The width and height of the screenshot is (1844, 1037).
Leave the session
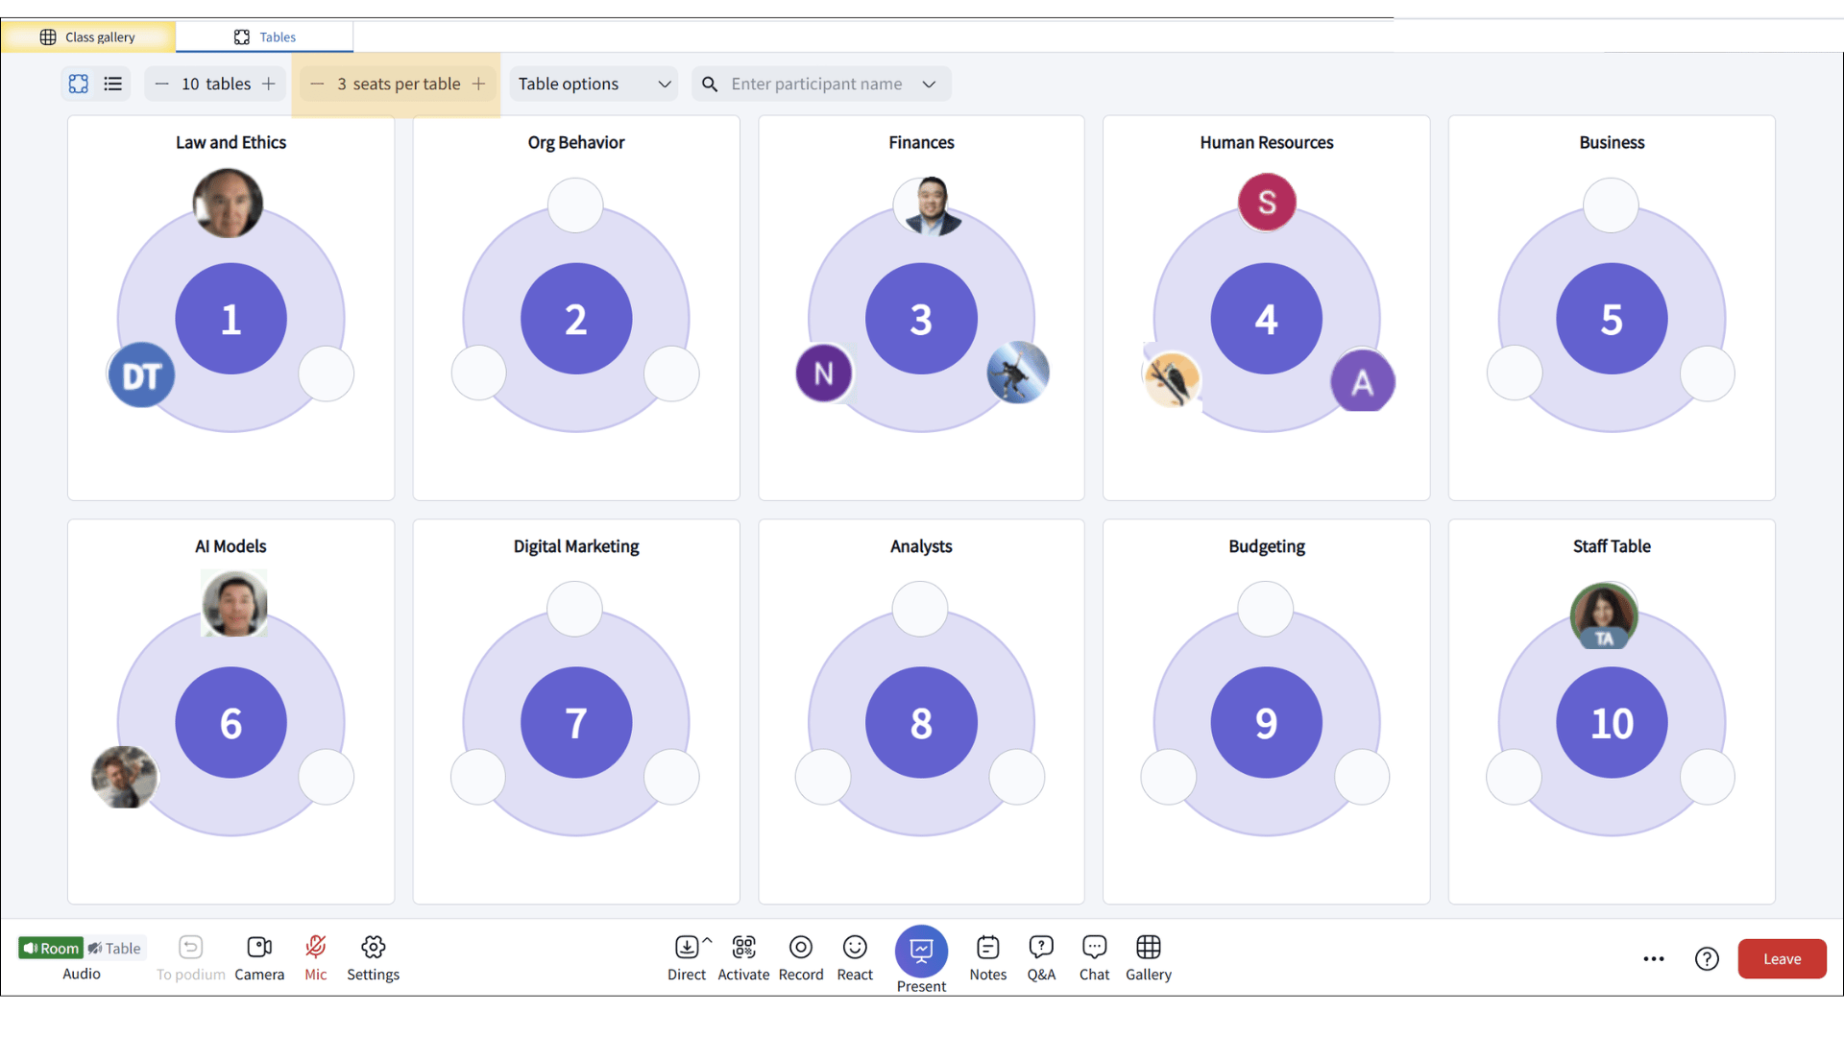[x=1782, y=958]
